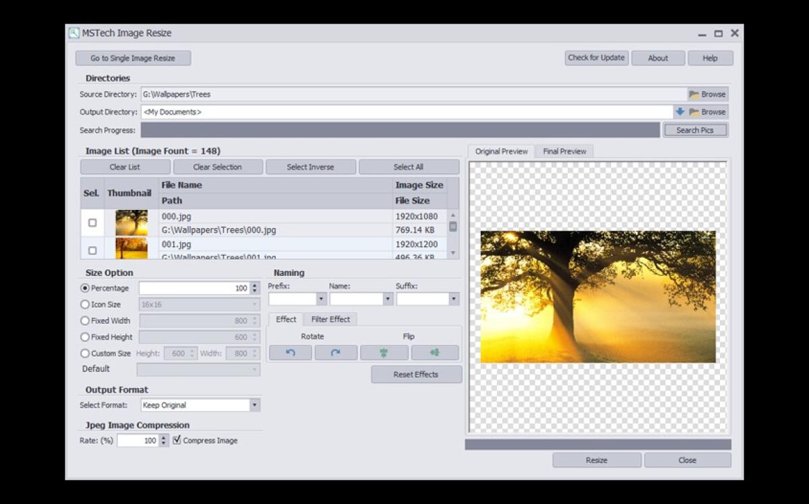Browse for a source directory
The image size is (809, 504).
[x=707, y=94]
